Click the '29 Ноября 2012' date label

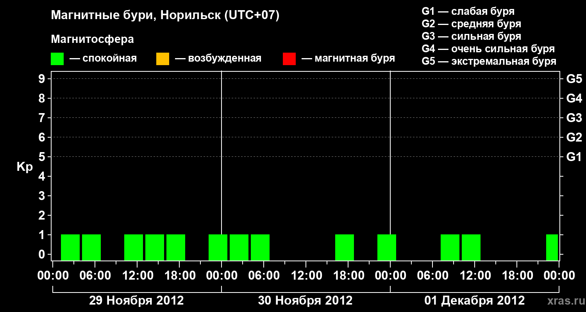point(136,301)
